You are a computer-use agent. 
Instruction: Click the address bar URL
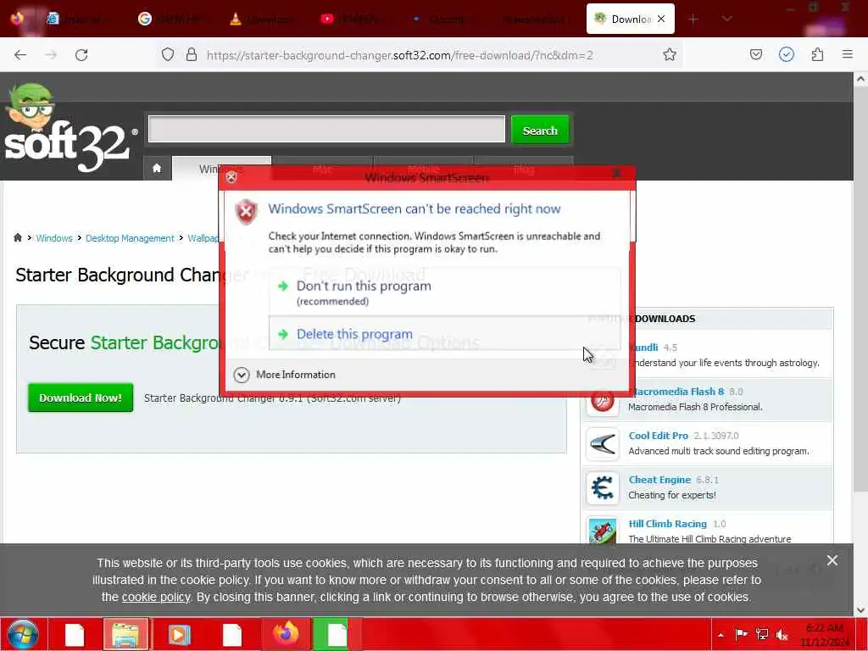tap(400, 55)
